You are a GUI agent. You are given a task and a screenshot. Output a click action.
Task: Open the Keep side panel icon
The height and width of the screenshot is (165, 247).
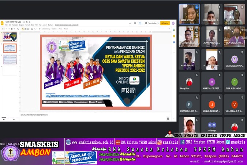point(174,36)
